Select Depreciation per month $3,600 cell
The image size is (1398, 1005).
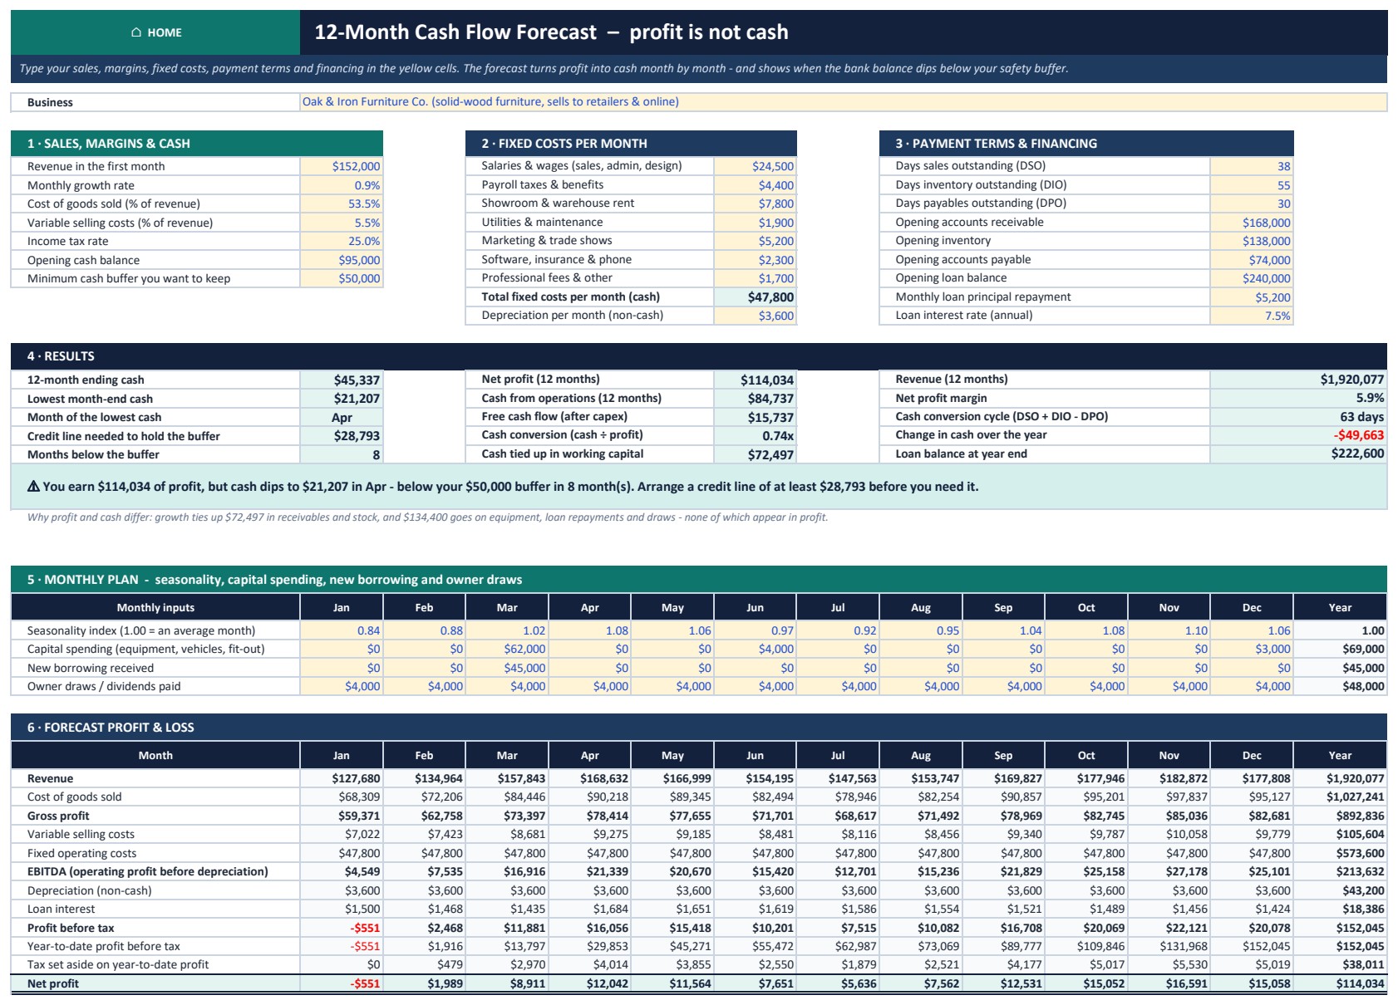pyautogui.click(x=755, y=316)
